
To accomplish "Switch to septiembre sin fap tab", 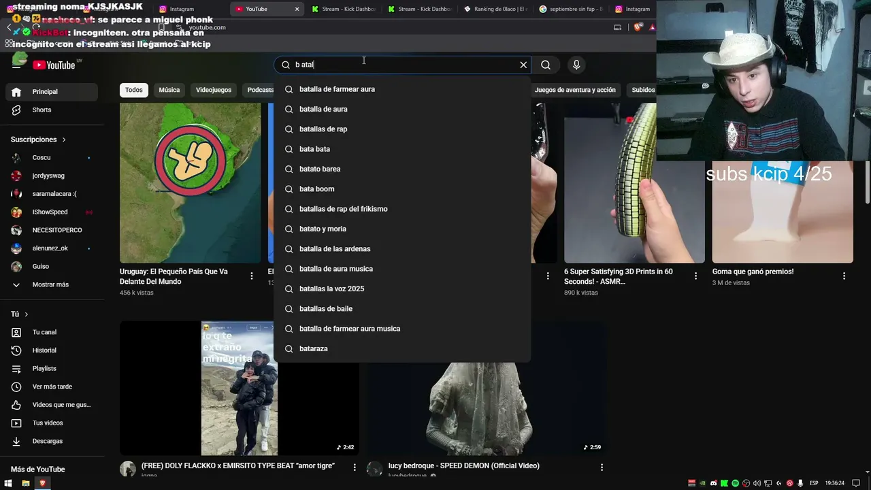I will point(572,9).
